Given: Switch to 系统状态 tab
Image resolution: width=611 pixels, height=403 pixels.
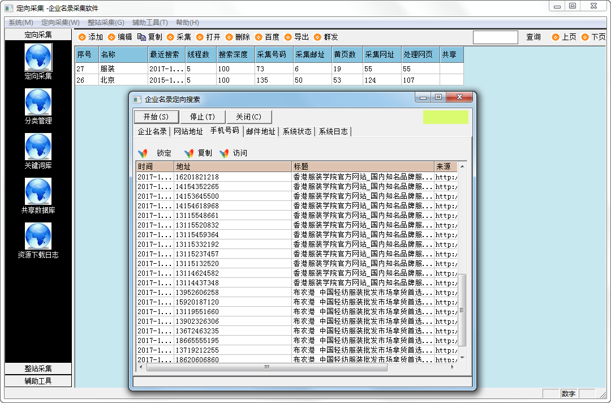Looking at the screenshot, I should [297, 131].
